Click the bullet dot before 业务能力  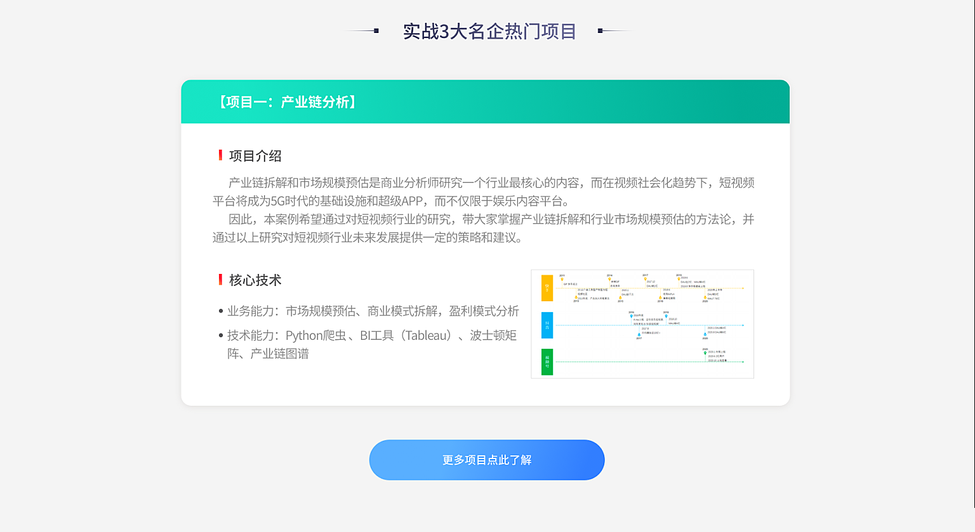[x=221, y=311]
